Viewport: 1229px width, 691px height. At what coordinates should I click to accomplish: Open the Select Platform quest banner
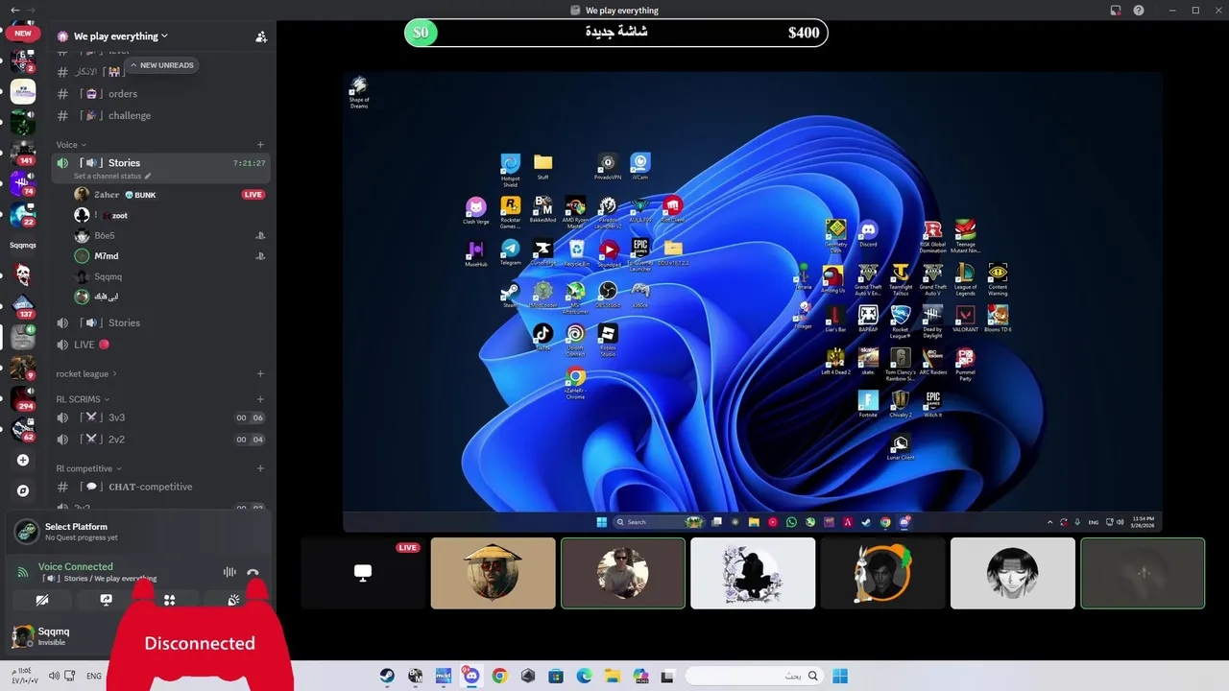[x=139, y=532]
